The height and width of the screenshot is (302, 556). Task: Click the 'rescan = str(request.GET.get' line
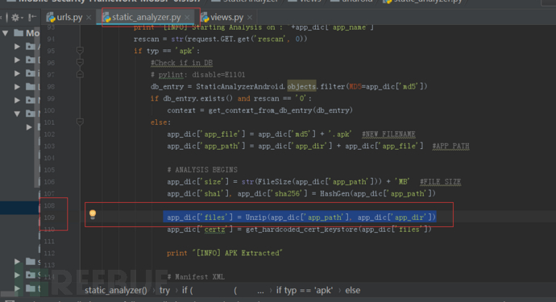click(220, 39)
